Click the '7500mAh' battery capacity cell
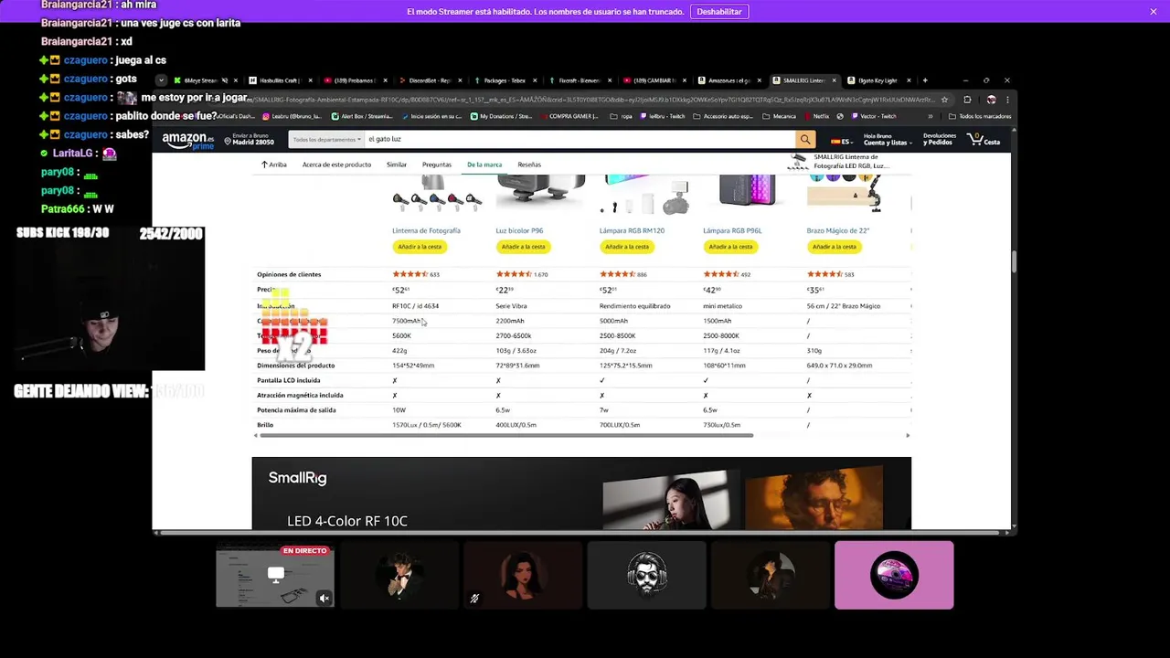The width and height of the screenshot is (1170, 658). point(407,321)
